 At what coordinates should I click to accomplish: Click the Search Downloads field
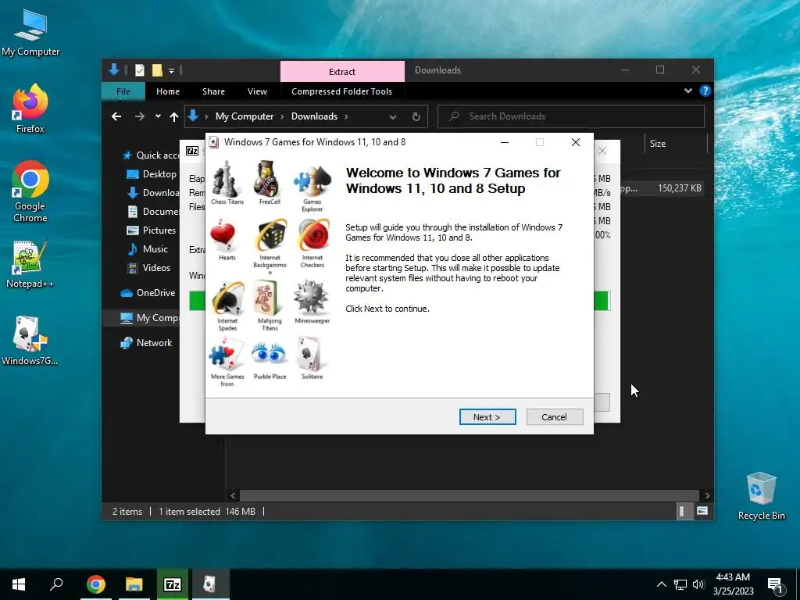pyautogui.click(x=571, y=116)
